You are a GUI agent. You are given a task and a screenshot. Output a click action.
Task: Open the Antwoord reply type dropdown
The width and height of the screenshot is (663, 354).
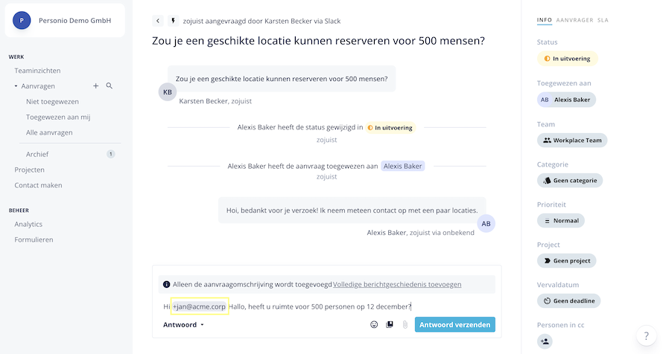coord(183,325)
